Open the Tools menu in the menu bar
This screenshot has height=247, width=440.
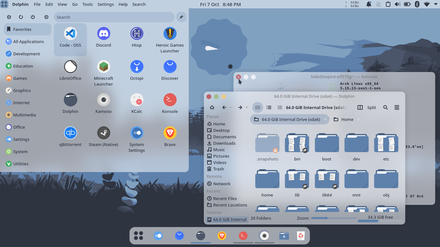pyautogui.click(x=87, y=4)
